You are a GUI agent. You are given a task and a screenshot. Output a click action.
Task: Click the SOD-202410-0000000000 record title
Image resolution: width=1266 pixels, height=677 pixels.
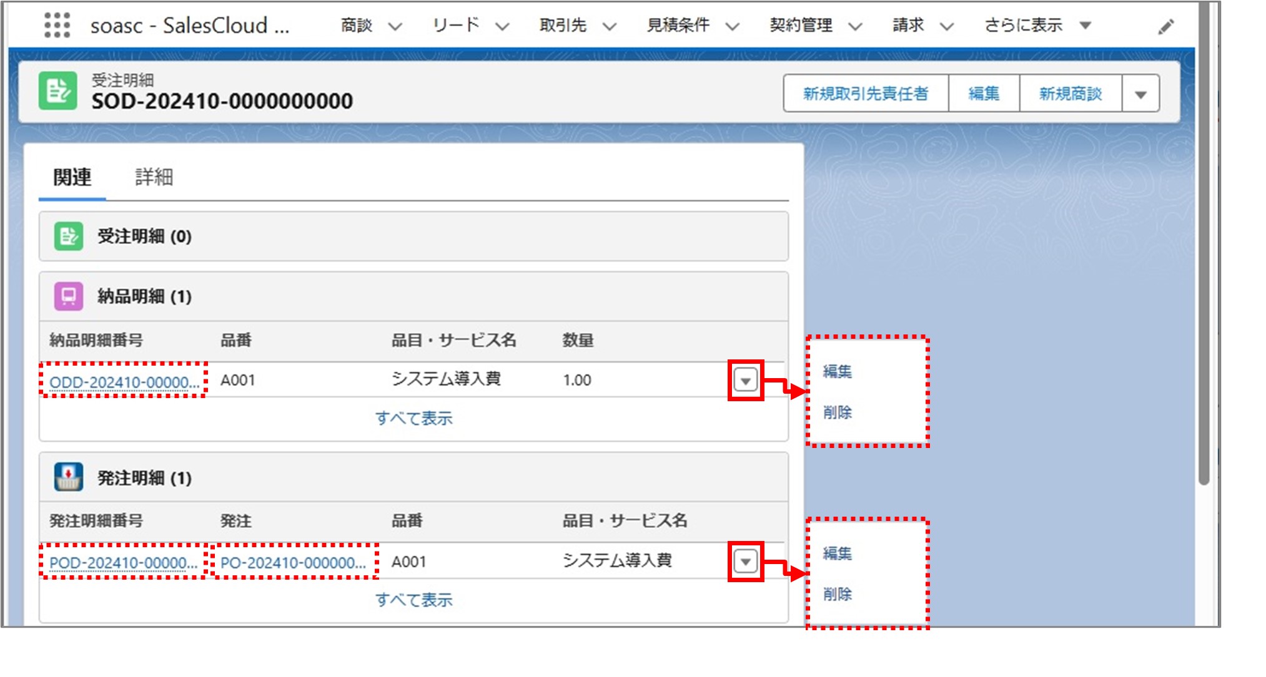point(222,100)
